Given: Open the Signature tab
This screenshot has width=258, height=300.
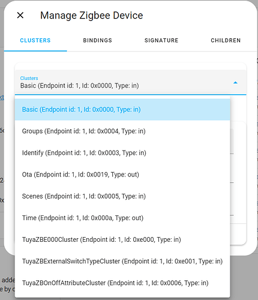Looking at the screenshot, I should pyautogui.click(x=161, y=40).
